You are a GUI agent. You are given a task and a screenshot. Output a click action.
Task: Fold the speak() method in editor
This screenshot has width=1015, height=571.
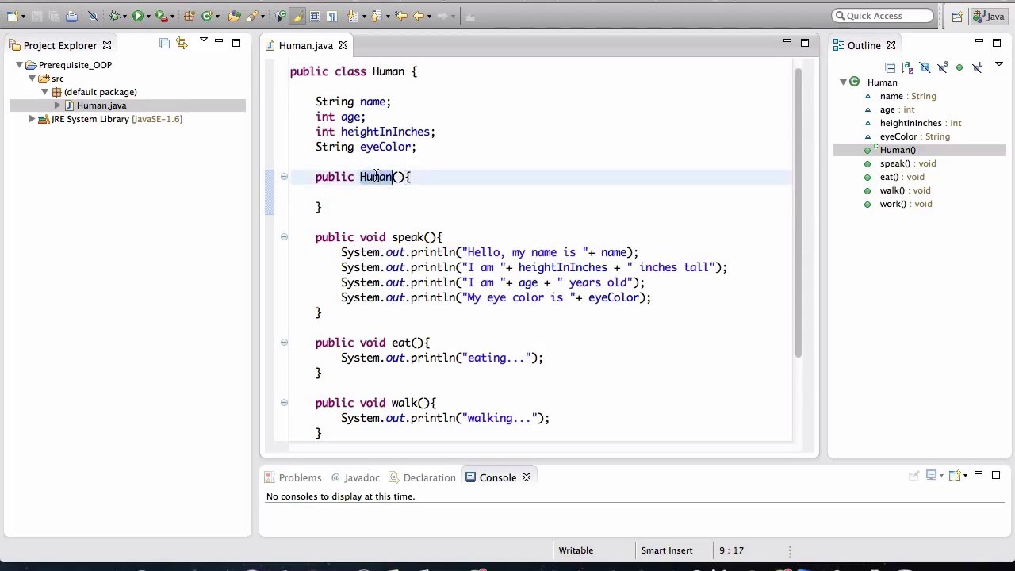tap(284, 237)
